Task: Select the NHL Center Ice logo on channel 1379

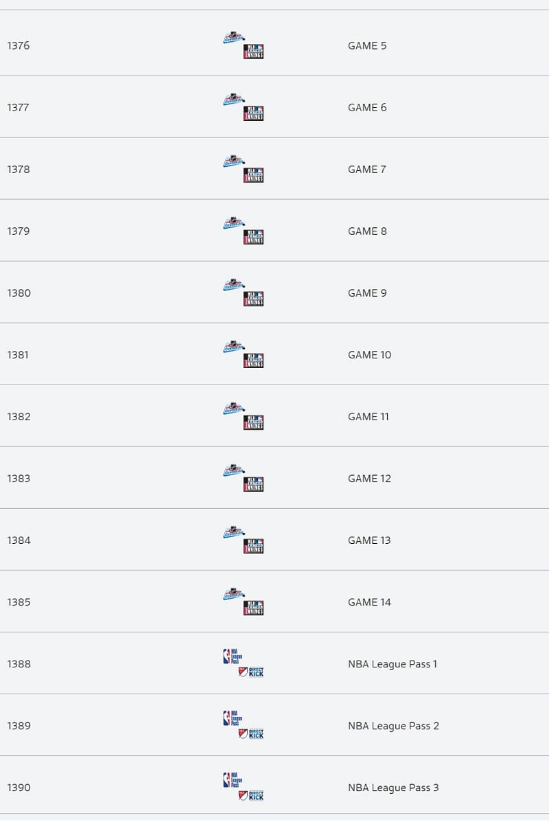Action: click(233, 225)
